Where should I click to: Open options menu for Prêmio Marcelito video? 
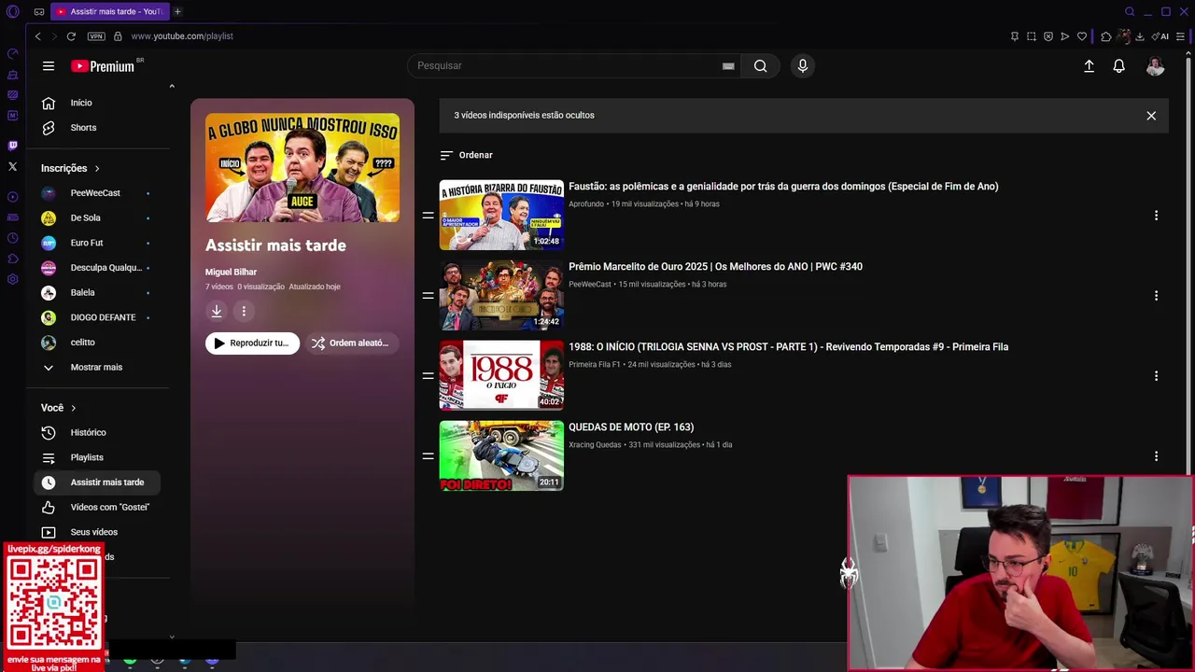point(1156,296)
